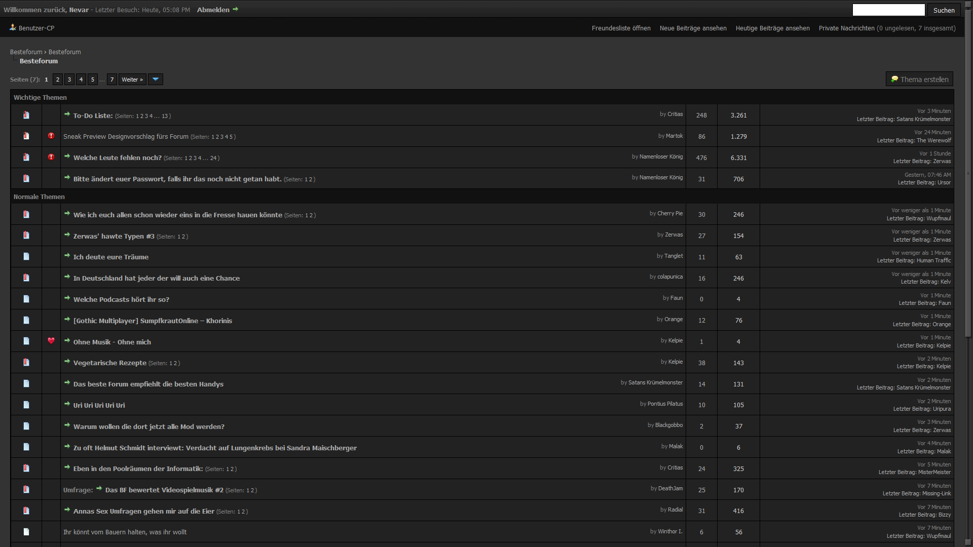
Task: Click into the search input field
Action: coord(888,10)
